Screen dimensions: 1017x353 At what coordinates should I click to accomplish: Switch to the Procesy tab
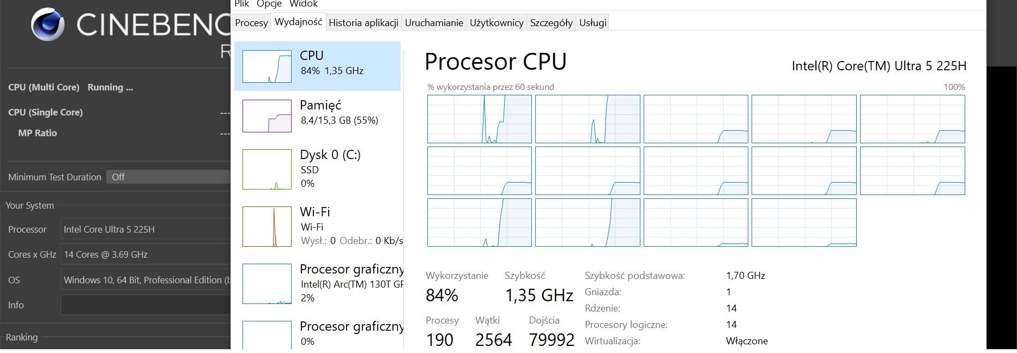click(251, 23)
